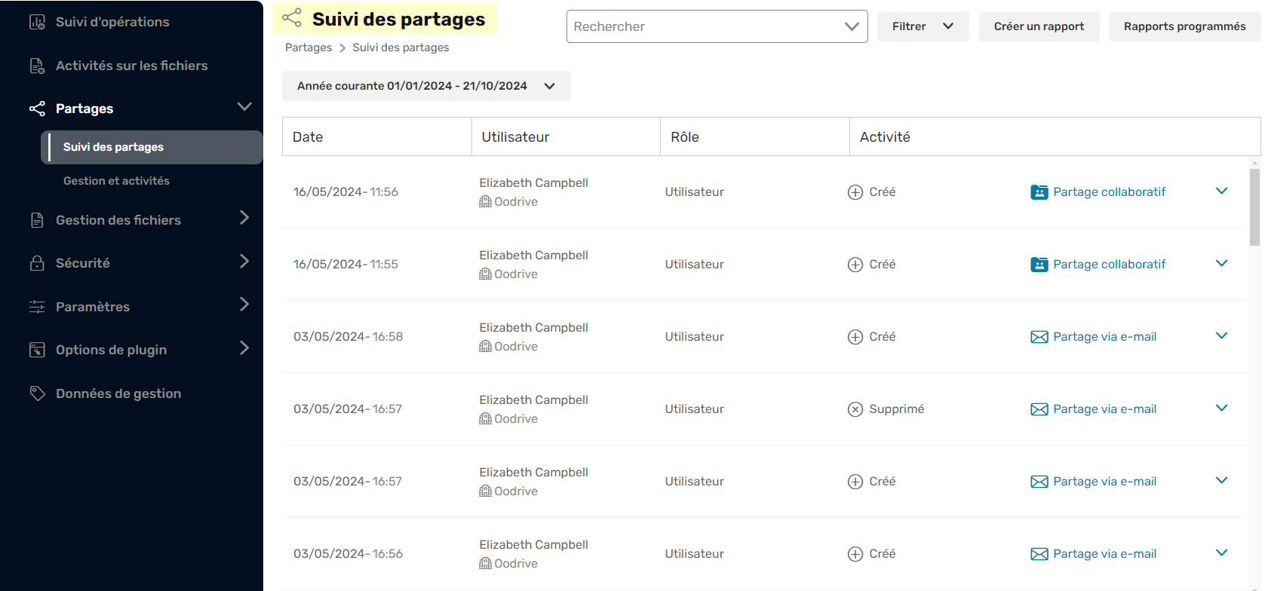Image resolution: width=1271 pixels, height=591 pixels.
Task: Click the share icon beside Suivi des partages title
Action: [x=292, y=18]
